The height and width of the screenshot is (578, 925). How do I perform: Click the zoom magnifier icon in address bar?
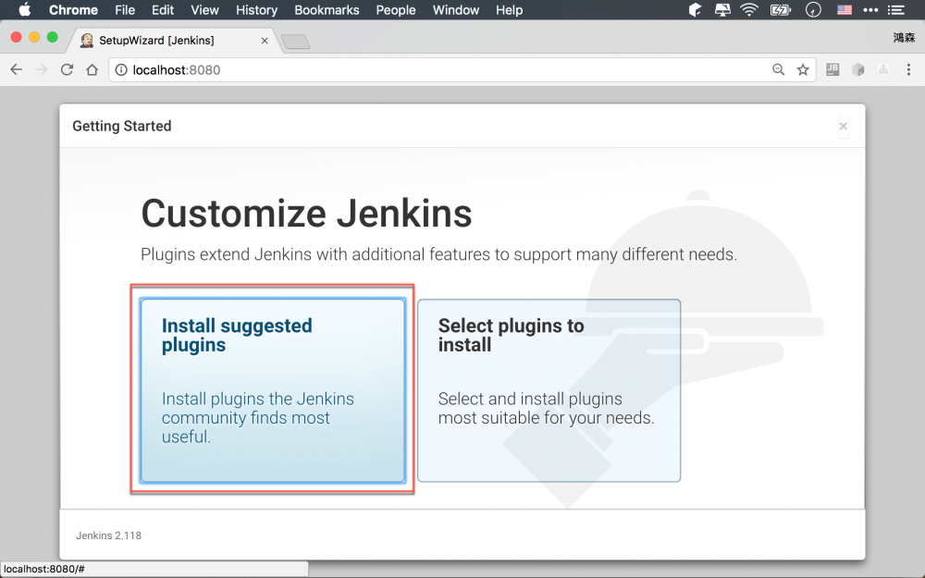779,69
